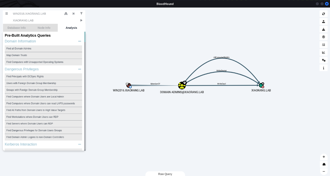Click the WIN2016.XIAORANG.LAB start node search field
This screenshot has width=330, height=176.
pyautogui.click(x=36, y=13)
